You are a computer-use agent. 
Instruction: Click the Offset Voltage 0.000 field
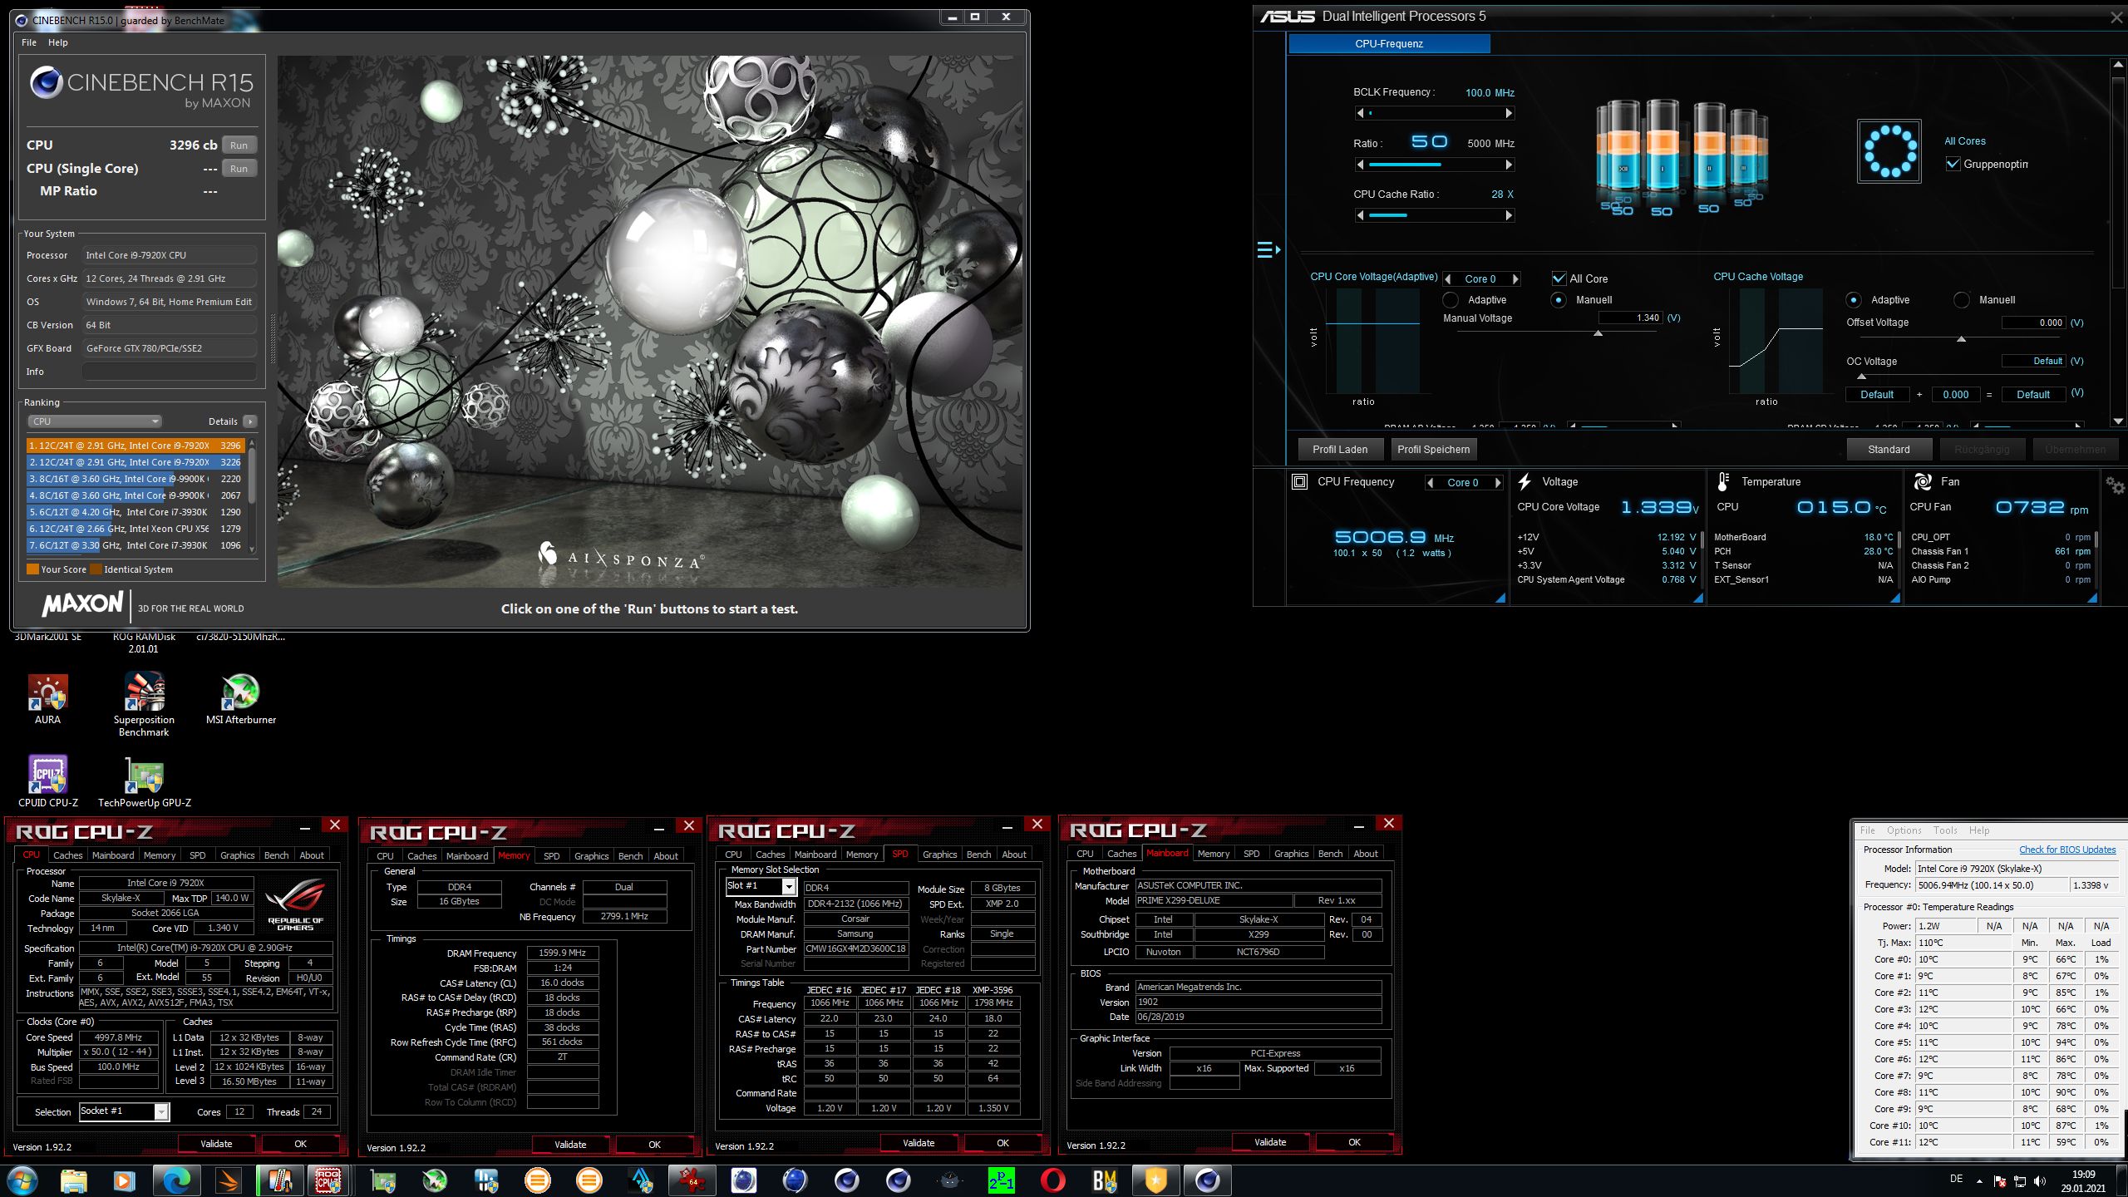tap(2033, 323)
